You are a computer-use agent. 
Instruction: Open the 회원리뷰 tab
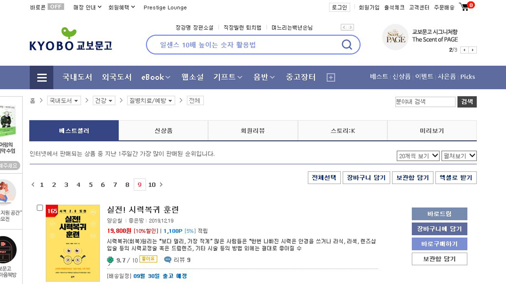[253, 131]
